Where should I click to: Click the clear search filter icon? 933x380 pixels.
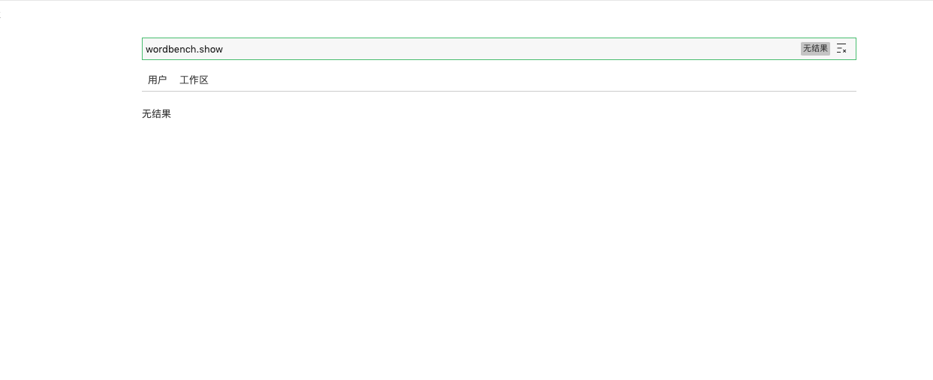(841, 49)
